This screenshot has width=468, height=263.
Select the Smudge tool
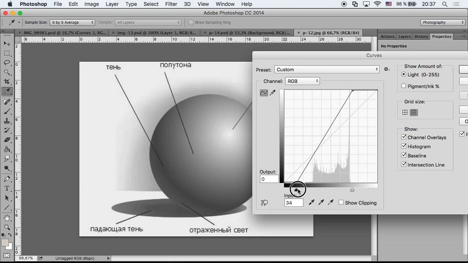click(7, 159)
